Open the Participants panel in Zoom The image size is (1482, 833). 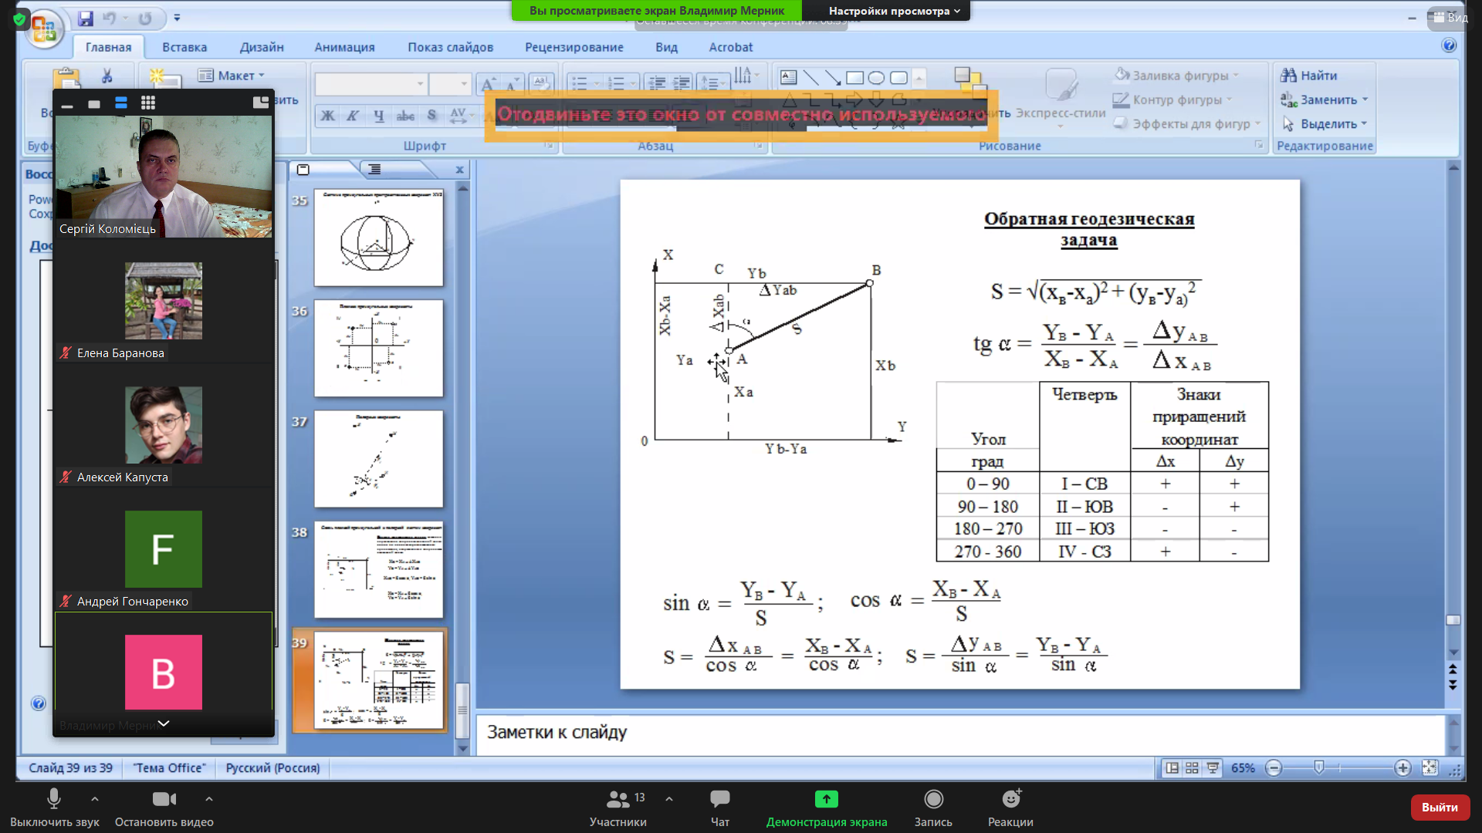(618, 799)
